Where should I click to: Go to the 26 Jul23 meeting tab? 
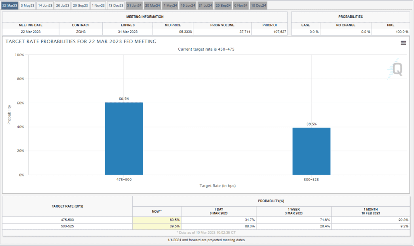(63, 5)
